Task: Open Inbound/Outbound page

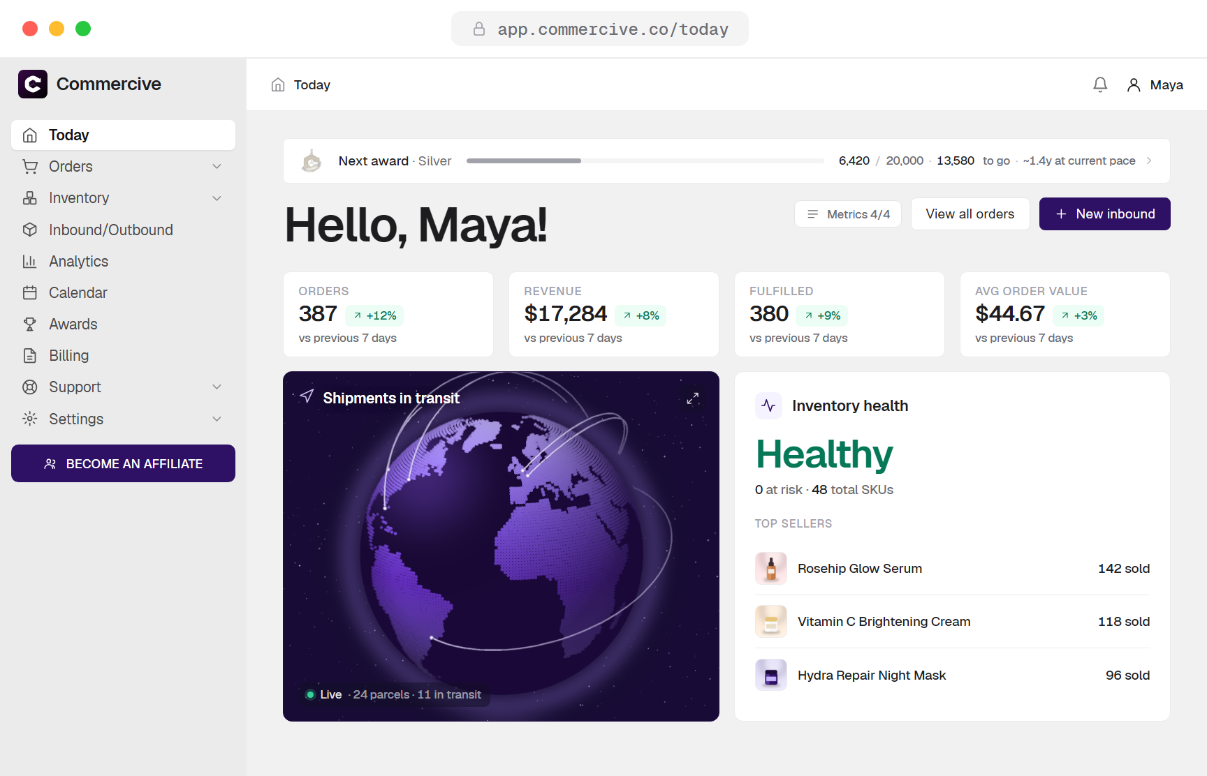Action: point(123,230)
